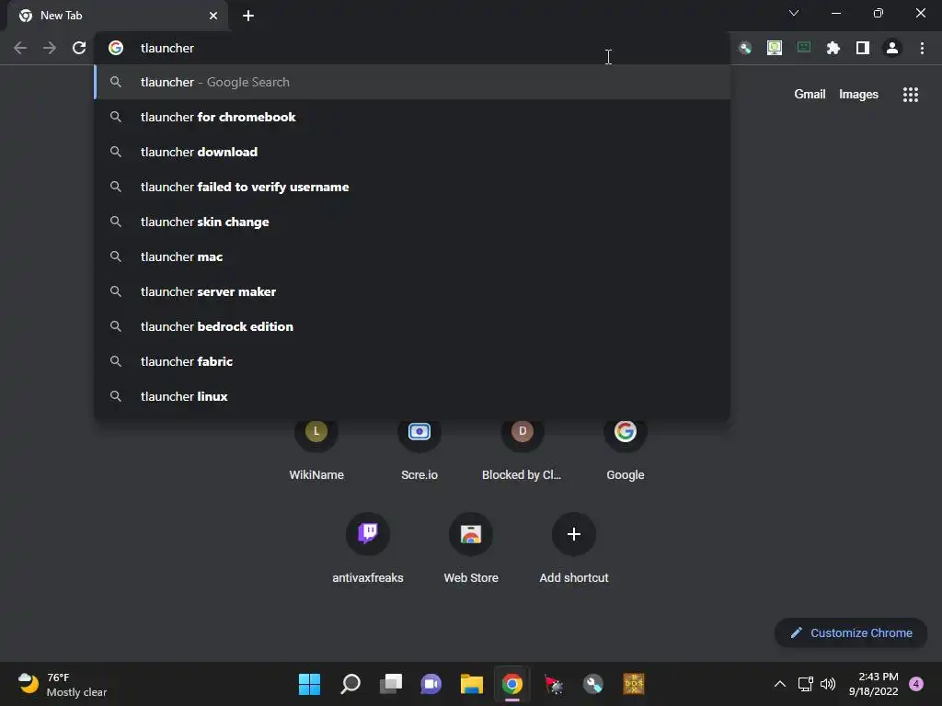Click the forward navigation arrow

coord(50,48)
